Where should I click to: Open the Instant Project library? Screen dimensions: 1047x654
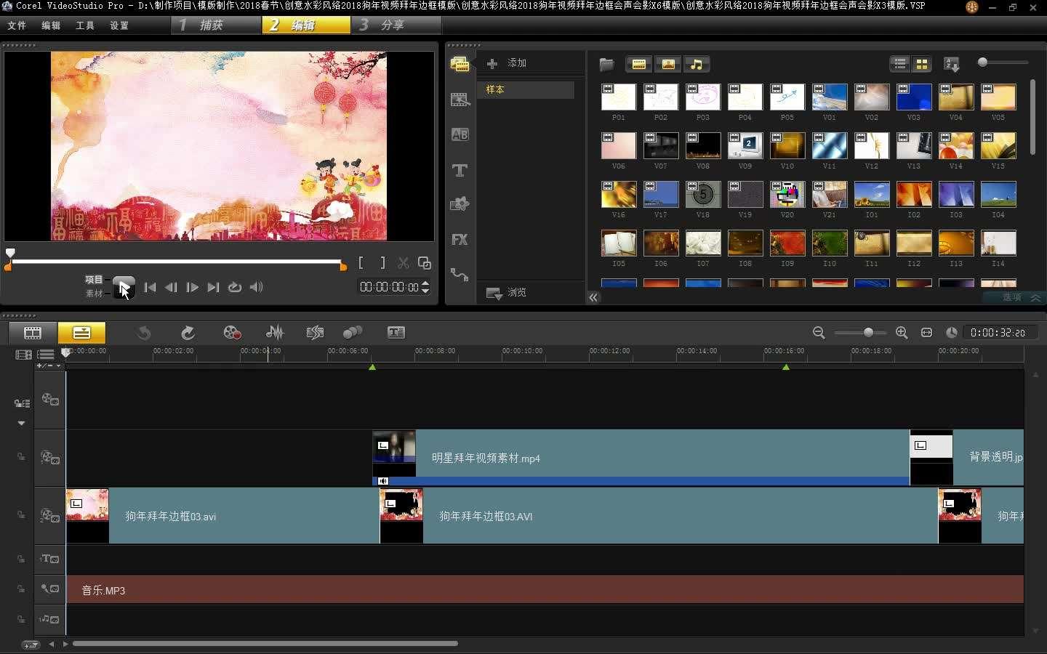[x=460, y=100]
